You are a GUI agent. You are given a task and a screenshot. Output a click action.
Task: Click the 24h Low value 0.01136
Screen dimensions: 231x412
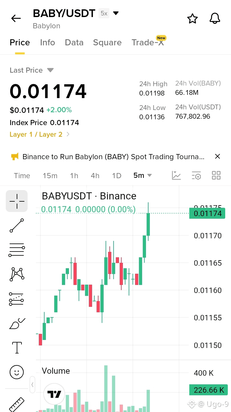point(152,117)
